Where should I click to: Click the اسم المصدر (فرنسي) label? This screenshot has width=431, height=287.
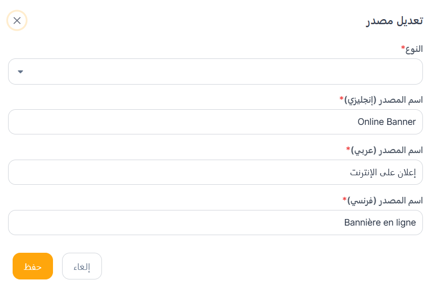click(x=385, y=200)
